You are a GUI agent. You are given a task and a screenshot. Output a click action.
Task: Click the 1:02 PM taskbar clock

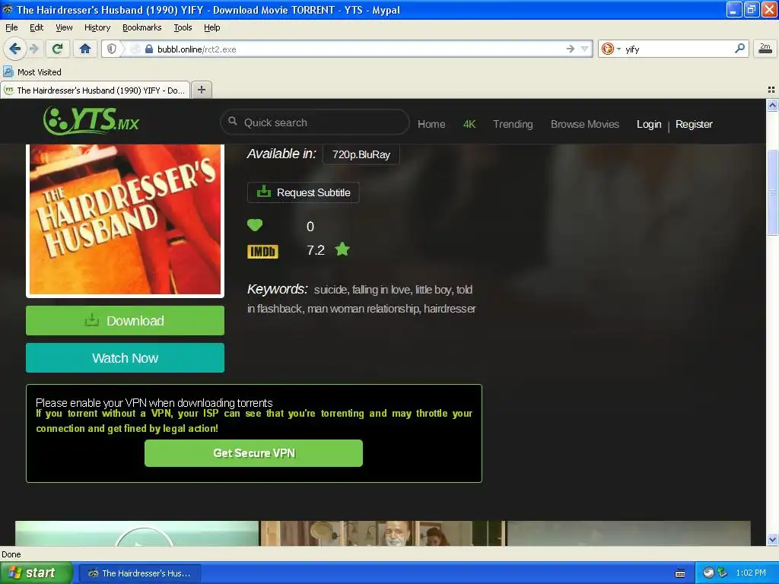coord(751,573)
